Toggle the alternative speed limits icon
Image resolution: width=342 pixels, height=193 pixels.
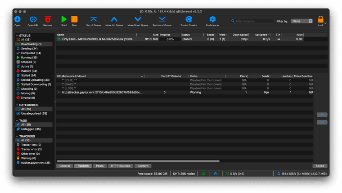[x=216, y=174]
